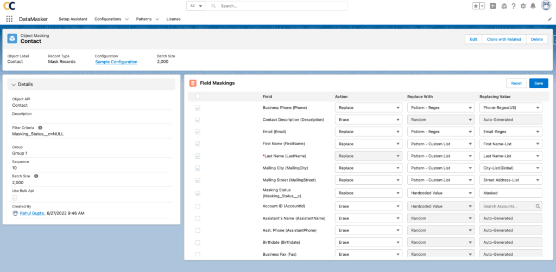Click the favorites star icon
Screen dimensions: 556x272
tap(475, 6)
